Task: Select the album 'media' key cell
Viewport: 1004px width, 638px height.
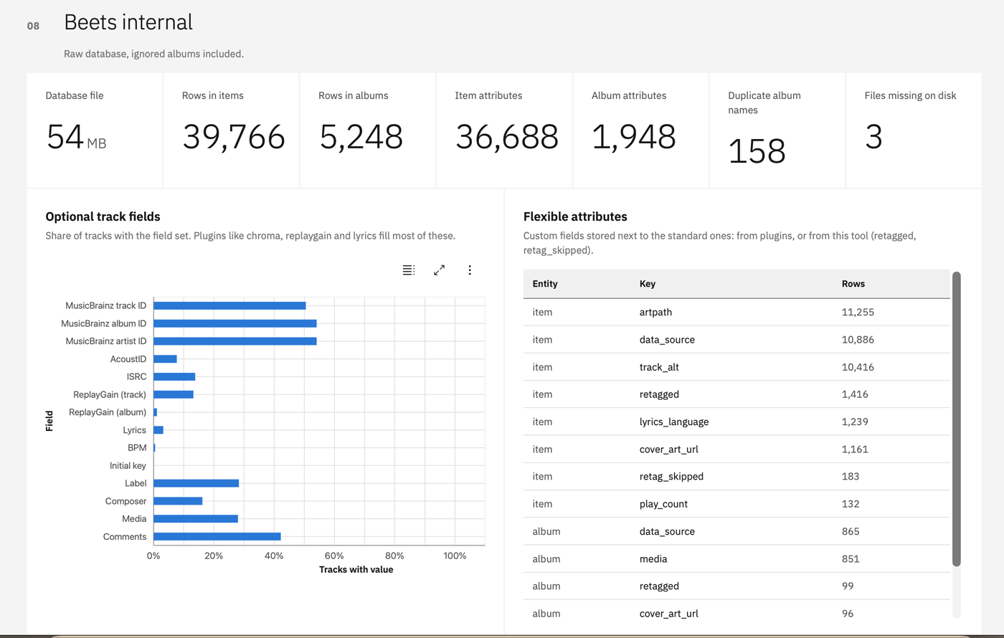Action: pyautogui.click(x=653, y=558)
